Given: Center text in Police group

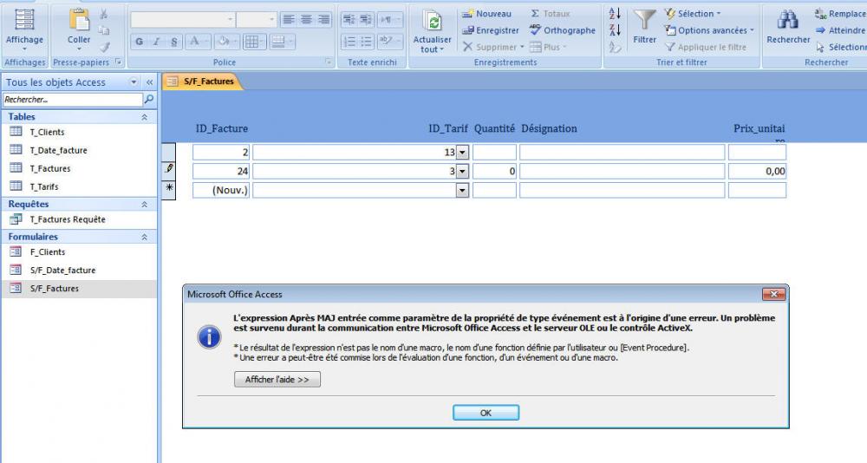Looking at the screenshot, I should [306, 19].
